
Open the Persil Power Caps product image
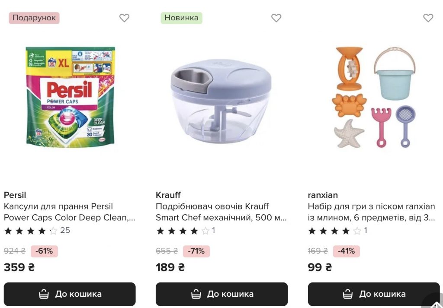71,97
